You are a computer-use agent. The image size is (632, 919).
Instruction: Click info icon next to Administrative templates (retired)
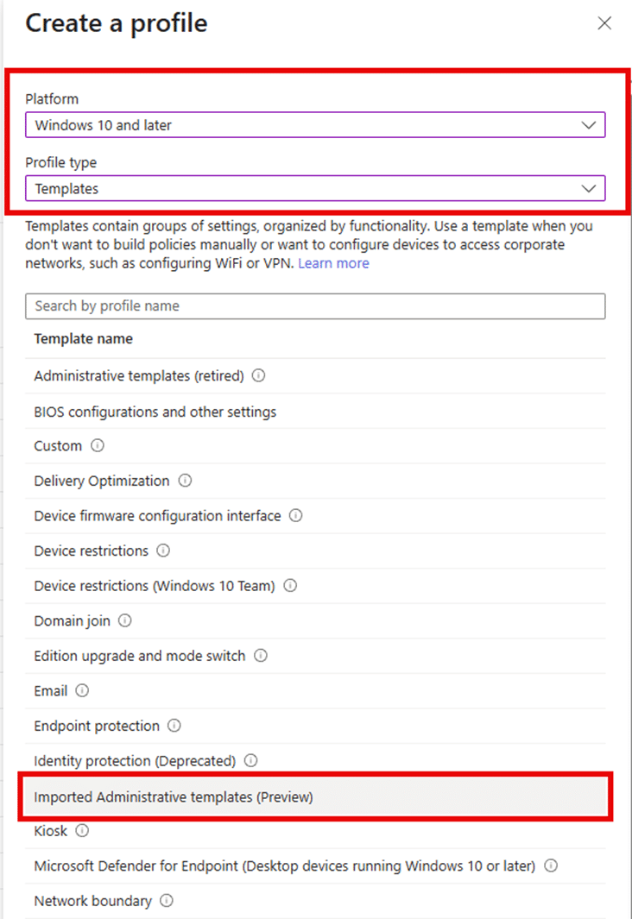[258, 376]
